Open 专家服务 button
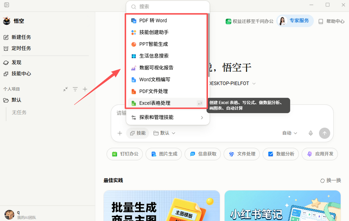 coord(295,21)
